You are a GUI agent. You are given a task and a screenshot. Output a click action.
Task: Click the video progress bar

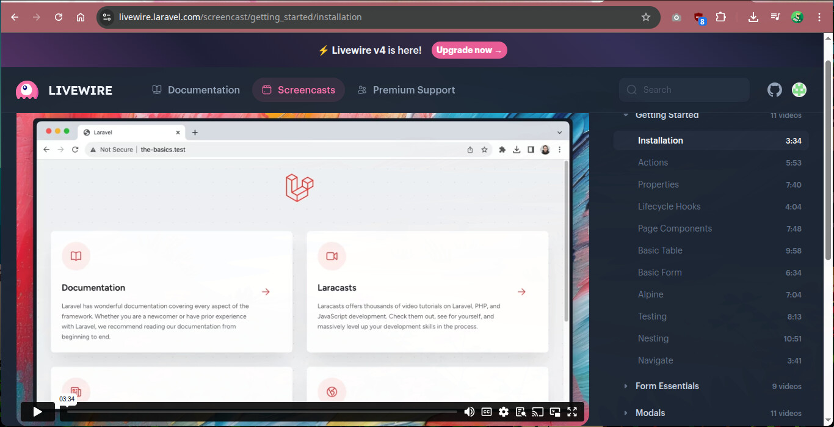point(263,412)
